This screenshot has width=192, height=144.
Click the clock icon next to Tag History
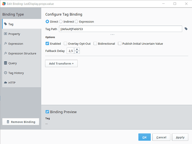(5, 73)
